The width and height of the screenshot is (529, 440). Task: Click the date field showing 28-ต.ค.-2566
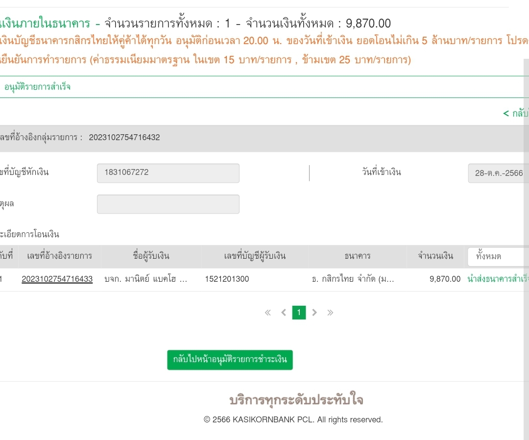coord(498,173)
